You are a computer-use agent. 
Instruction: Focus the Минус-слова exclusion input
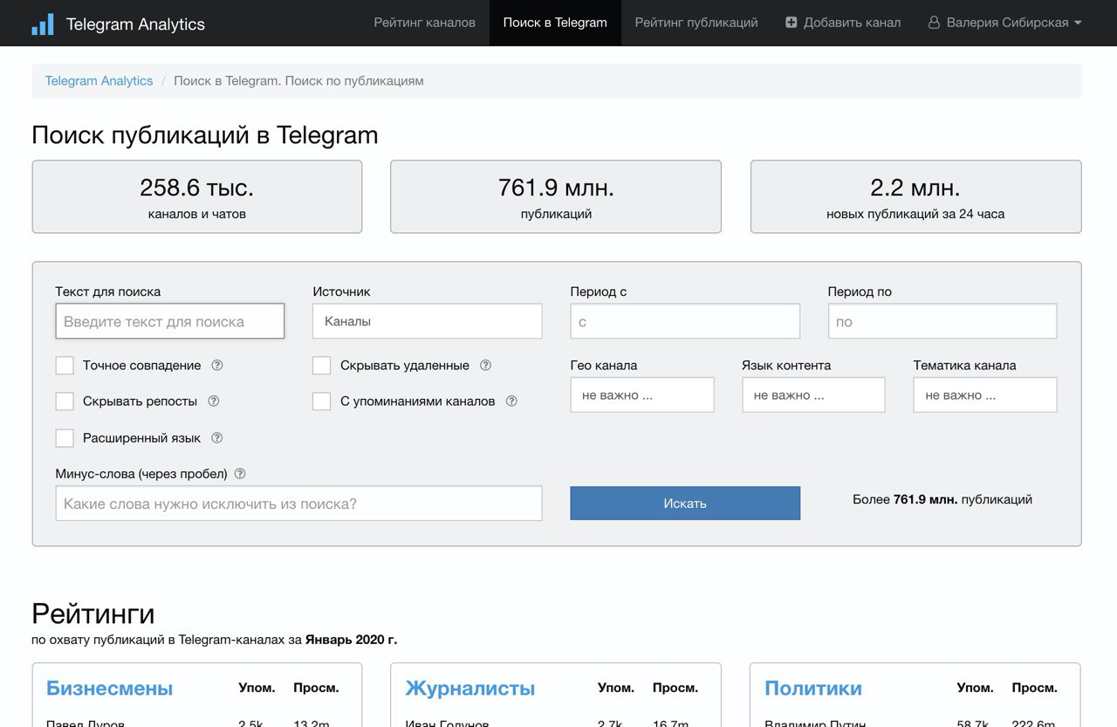tap(298, 504)
